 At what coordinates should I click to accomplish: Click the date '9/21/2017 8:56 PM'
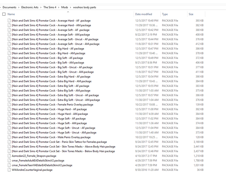tap(146, 63)
